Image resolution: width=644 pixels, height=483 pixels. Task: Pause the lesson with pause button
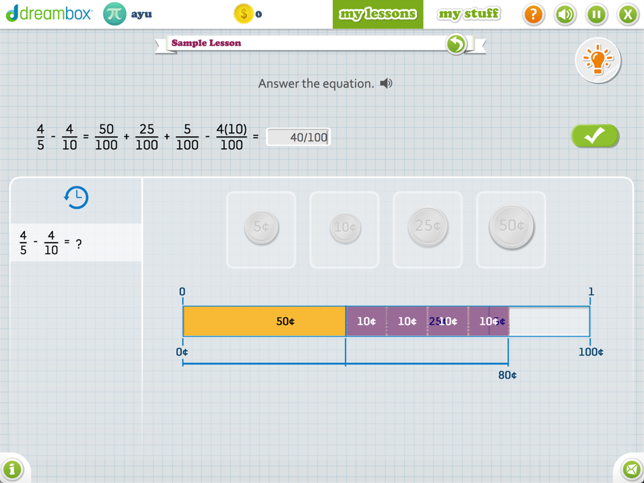tap(596, 14)
